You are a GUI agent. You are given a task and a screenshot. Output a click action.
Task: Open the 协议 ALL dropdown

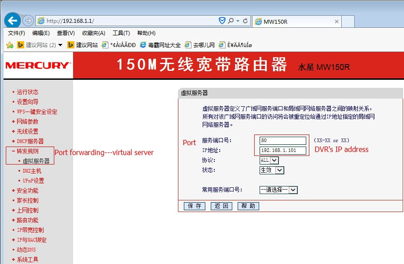269,160
